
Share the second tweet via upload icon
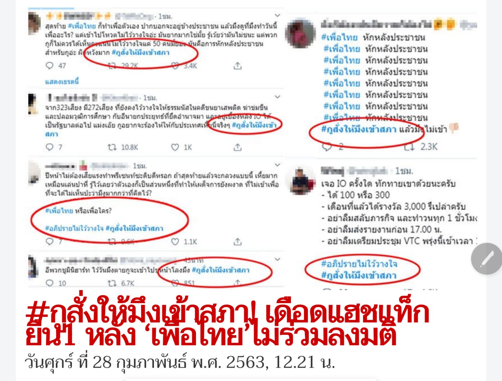pyautogui.click(x=237, y=147)
